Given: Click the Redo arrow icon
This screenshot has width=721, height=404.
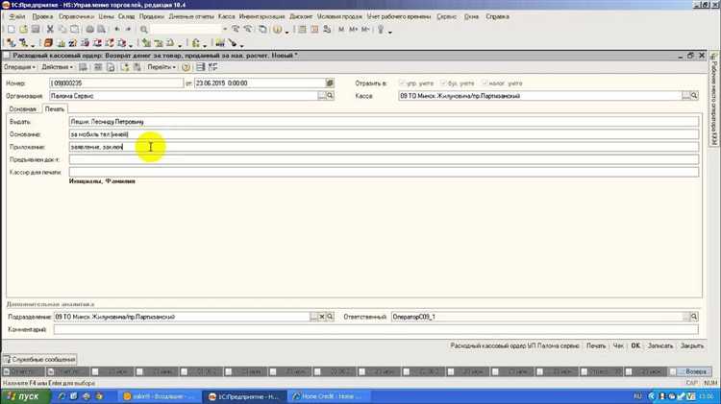Looking at the screenshot, I should pos(128,30).
